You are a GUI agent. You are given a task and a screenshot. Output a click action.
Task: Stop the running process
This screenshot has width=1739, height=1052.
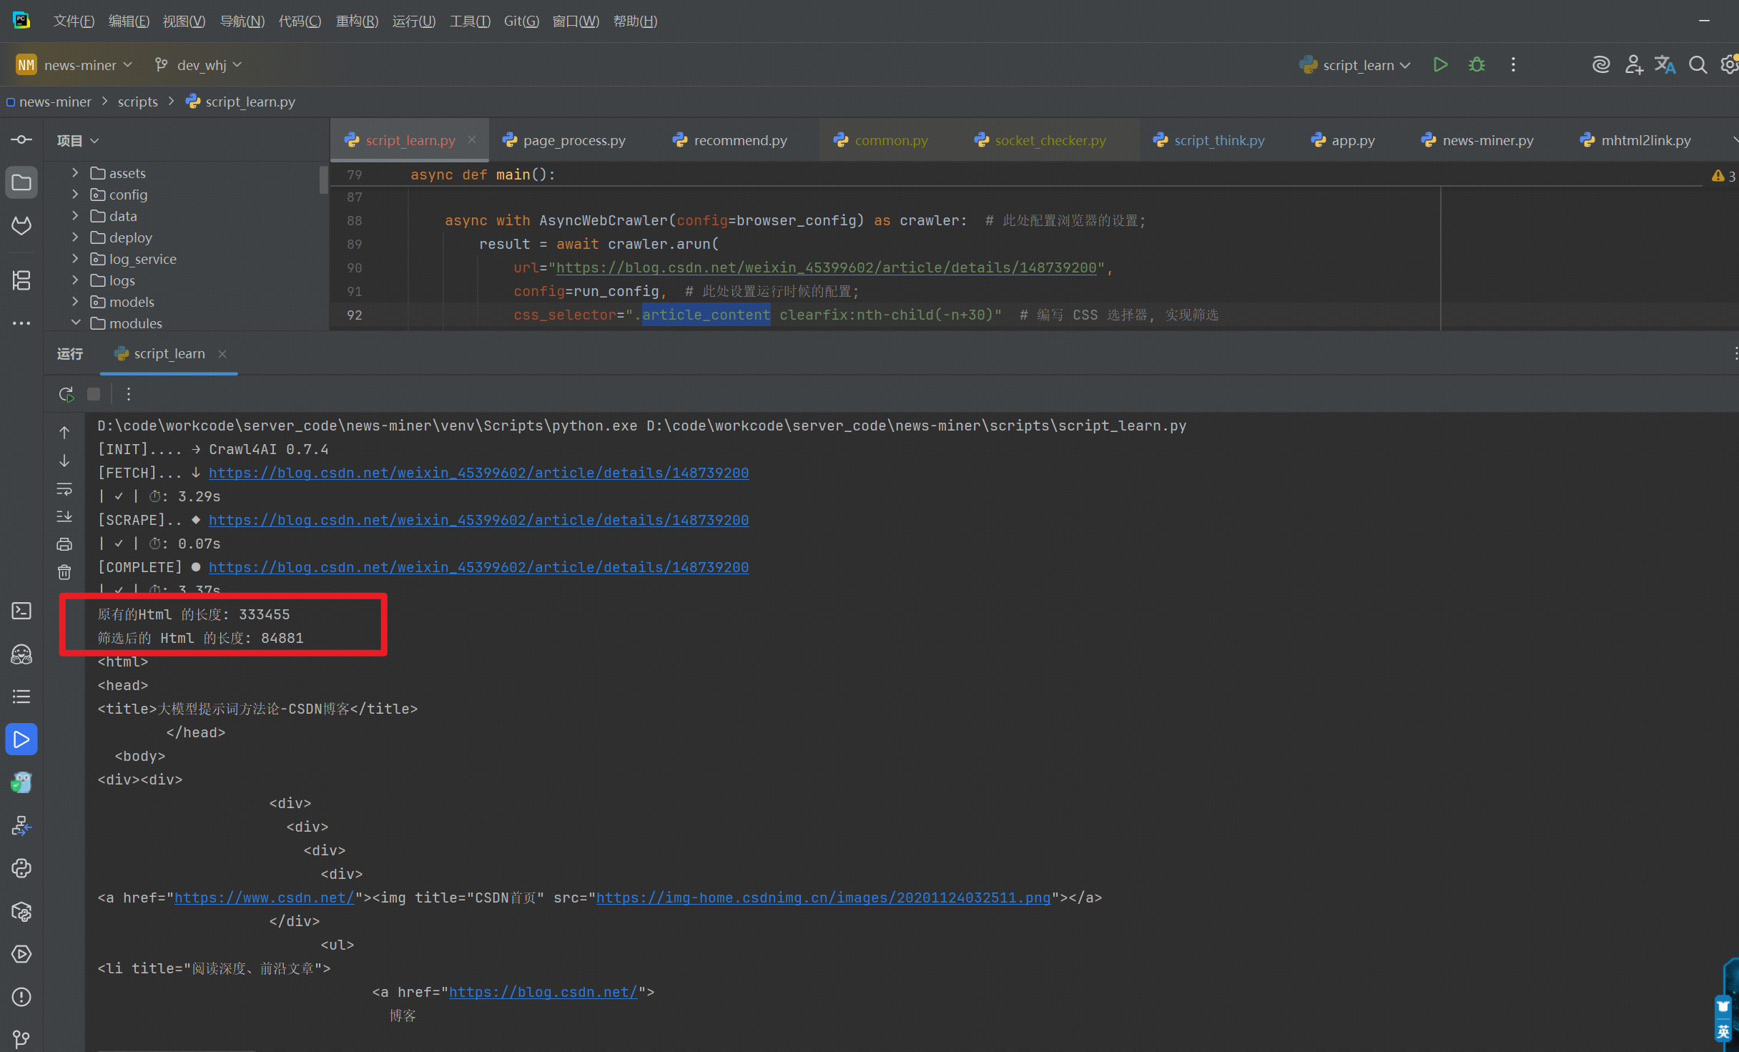[x=94, y=394]
